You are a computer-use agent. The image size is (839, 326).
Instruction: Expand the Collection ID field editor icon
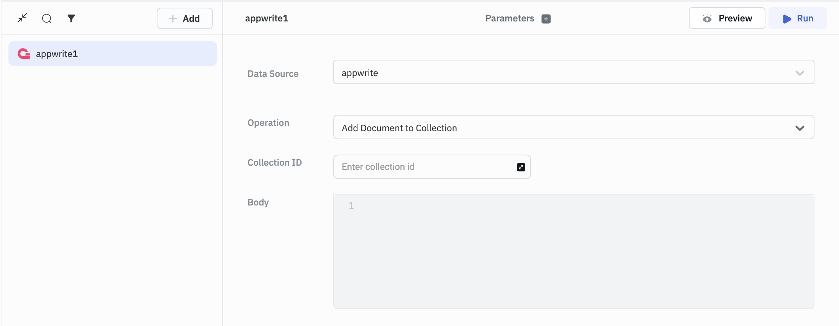point(521,167)
